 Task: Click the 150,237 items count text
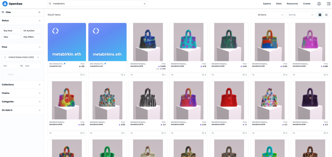pos(54,15)
